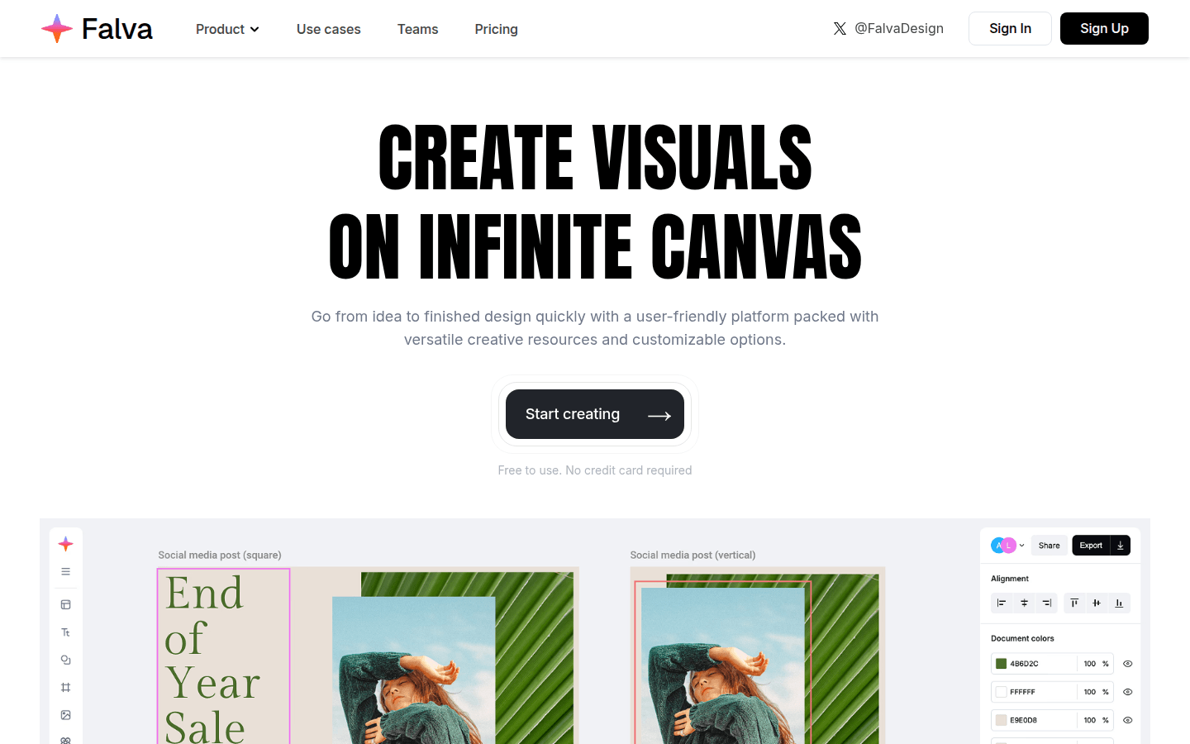Image resolution: width=1190 pixels, height=744 pixels.
Task: Align objects to the bottom
Action: 1119,603
